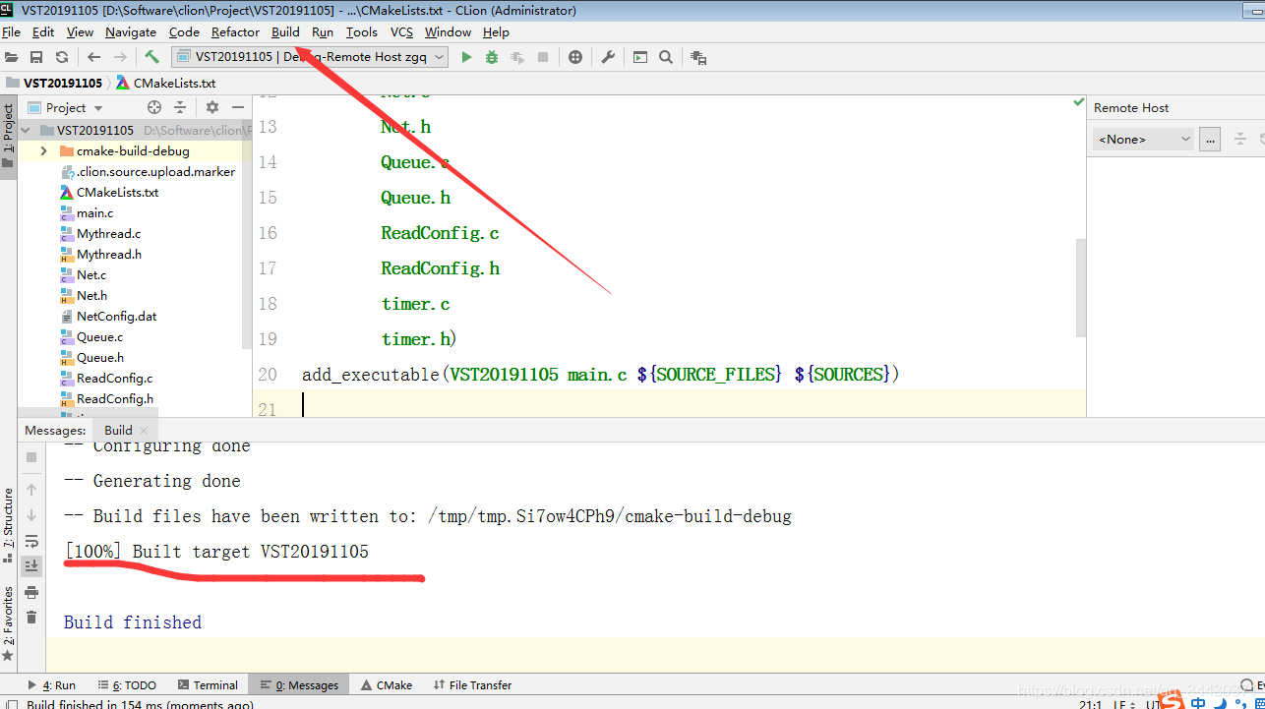Open the File Transfer tool window
This screenshot has width=1265, height=709.
tap(471, 684)
